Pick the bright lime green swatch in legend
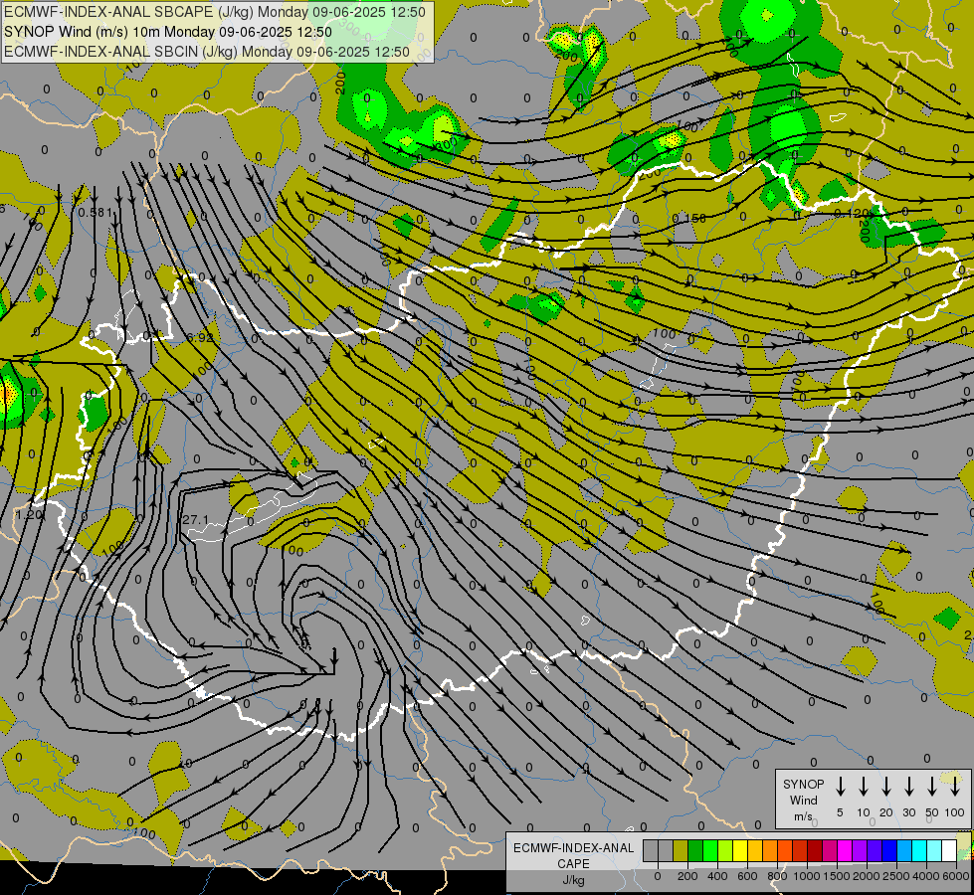The height and width of the screenshot is (895, 974). click(x=710, y=850)
